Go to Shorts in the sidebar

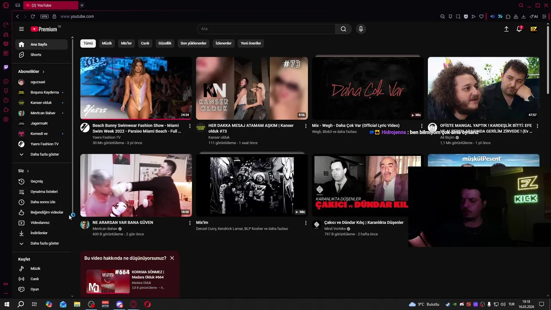click(x=41, y=55)
